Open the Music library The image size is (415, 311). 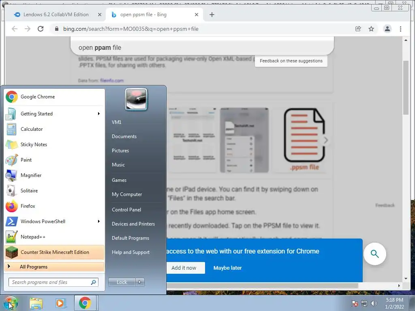[x=118, y=165]
